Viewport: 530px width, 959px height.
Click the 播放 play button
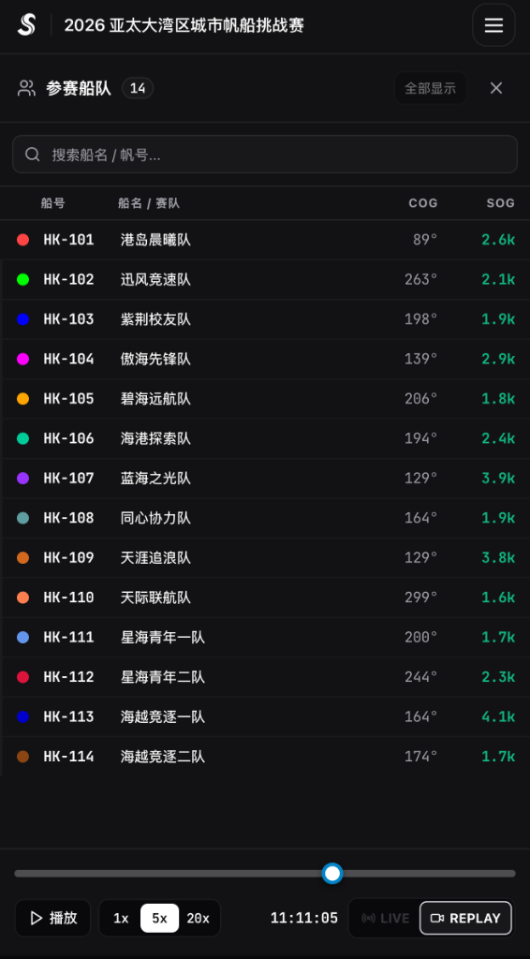coord(52,918)
